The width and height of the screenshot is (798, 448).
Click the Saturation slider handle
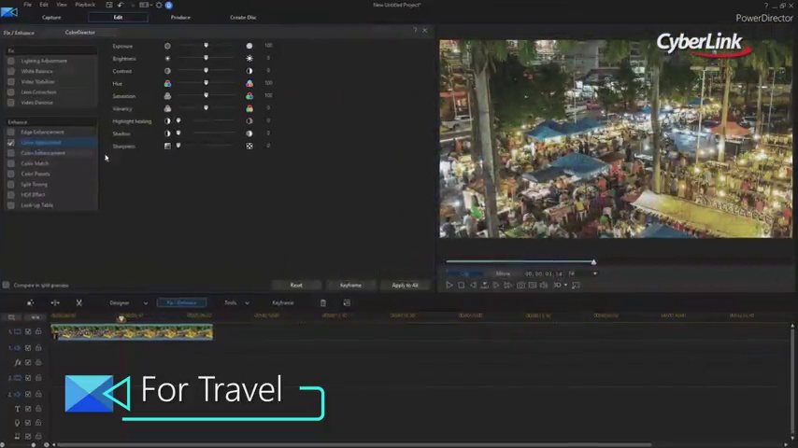(207, 96)
